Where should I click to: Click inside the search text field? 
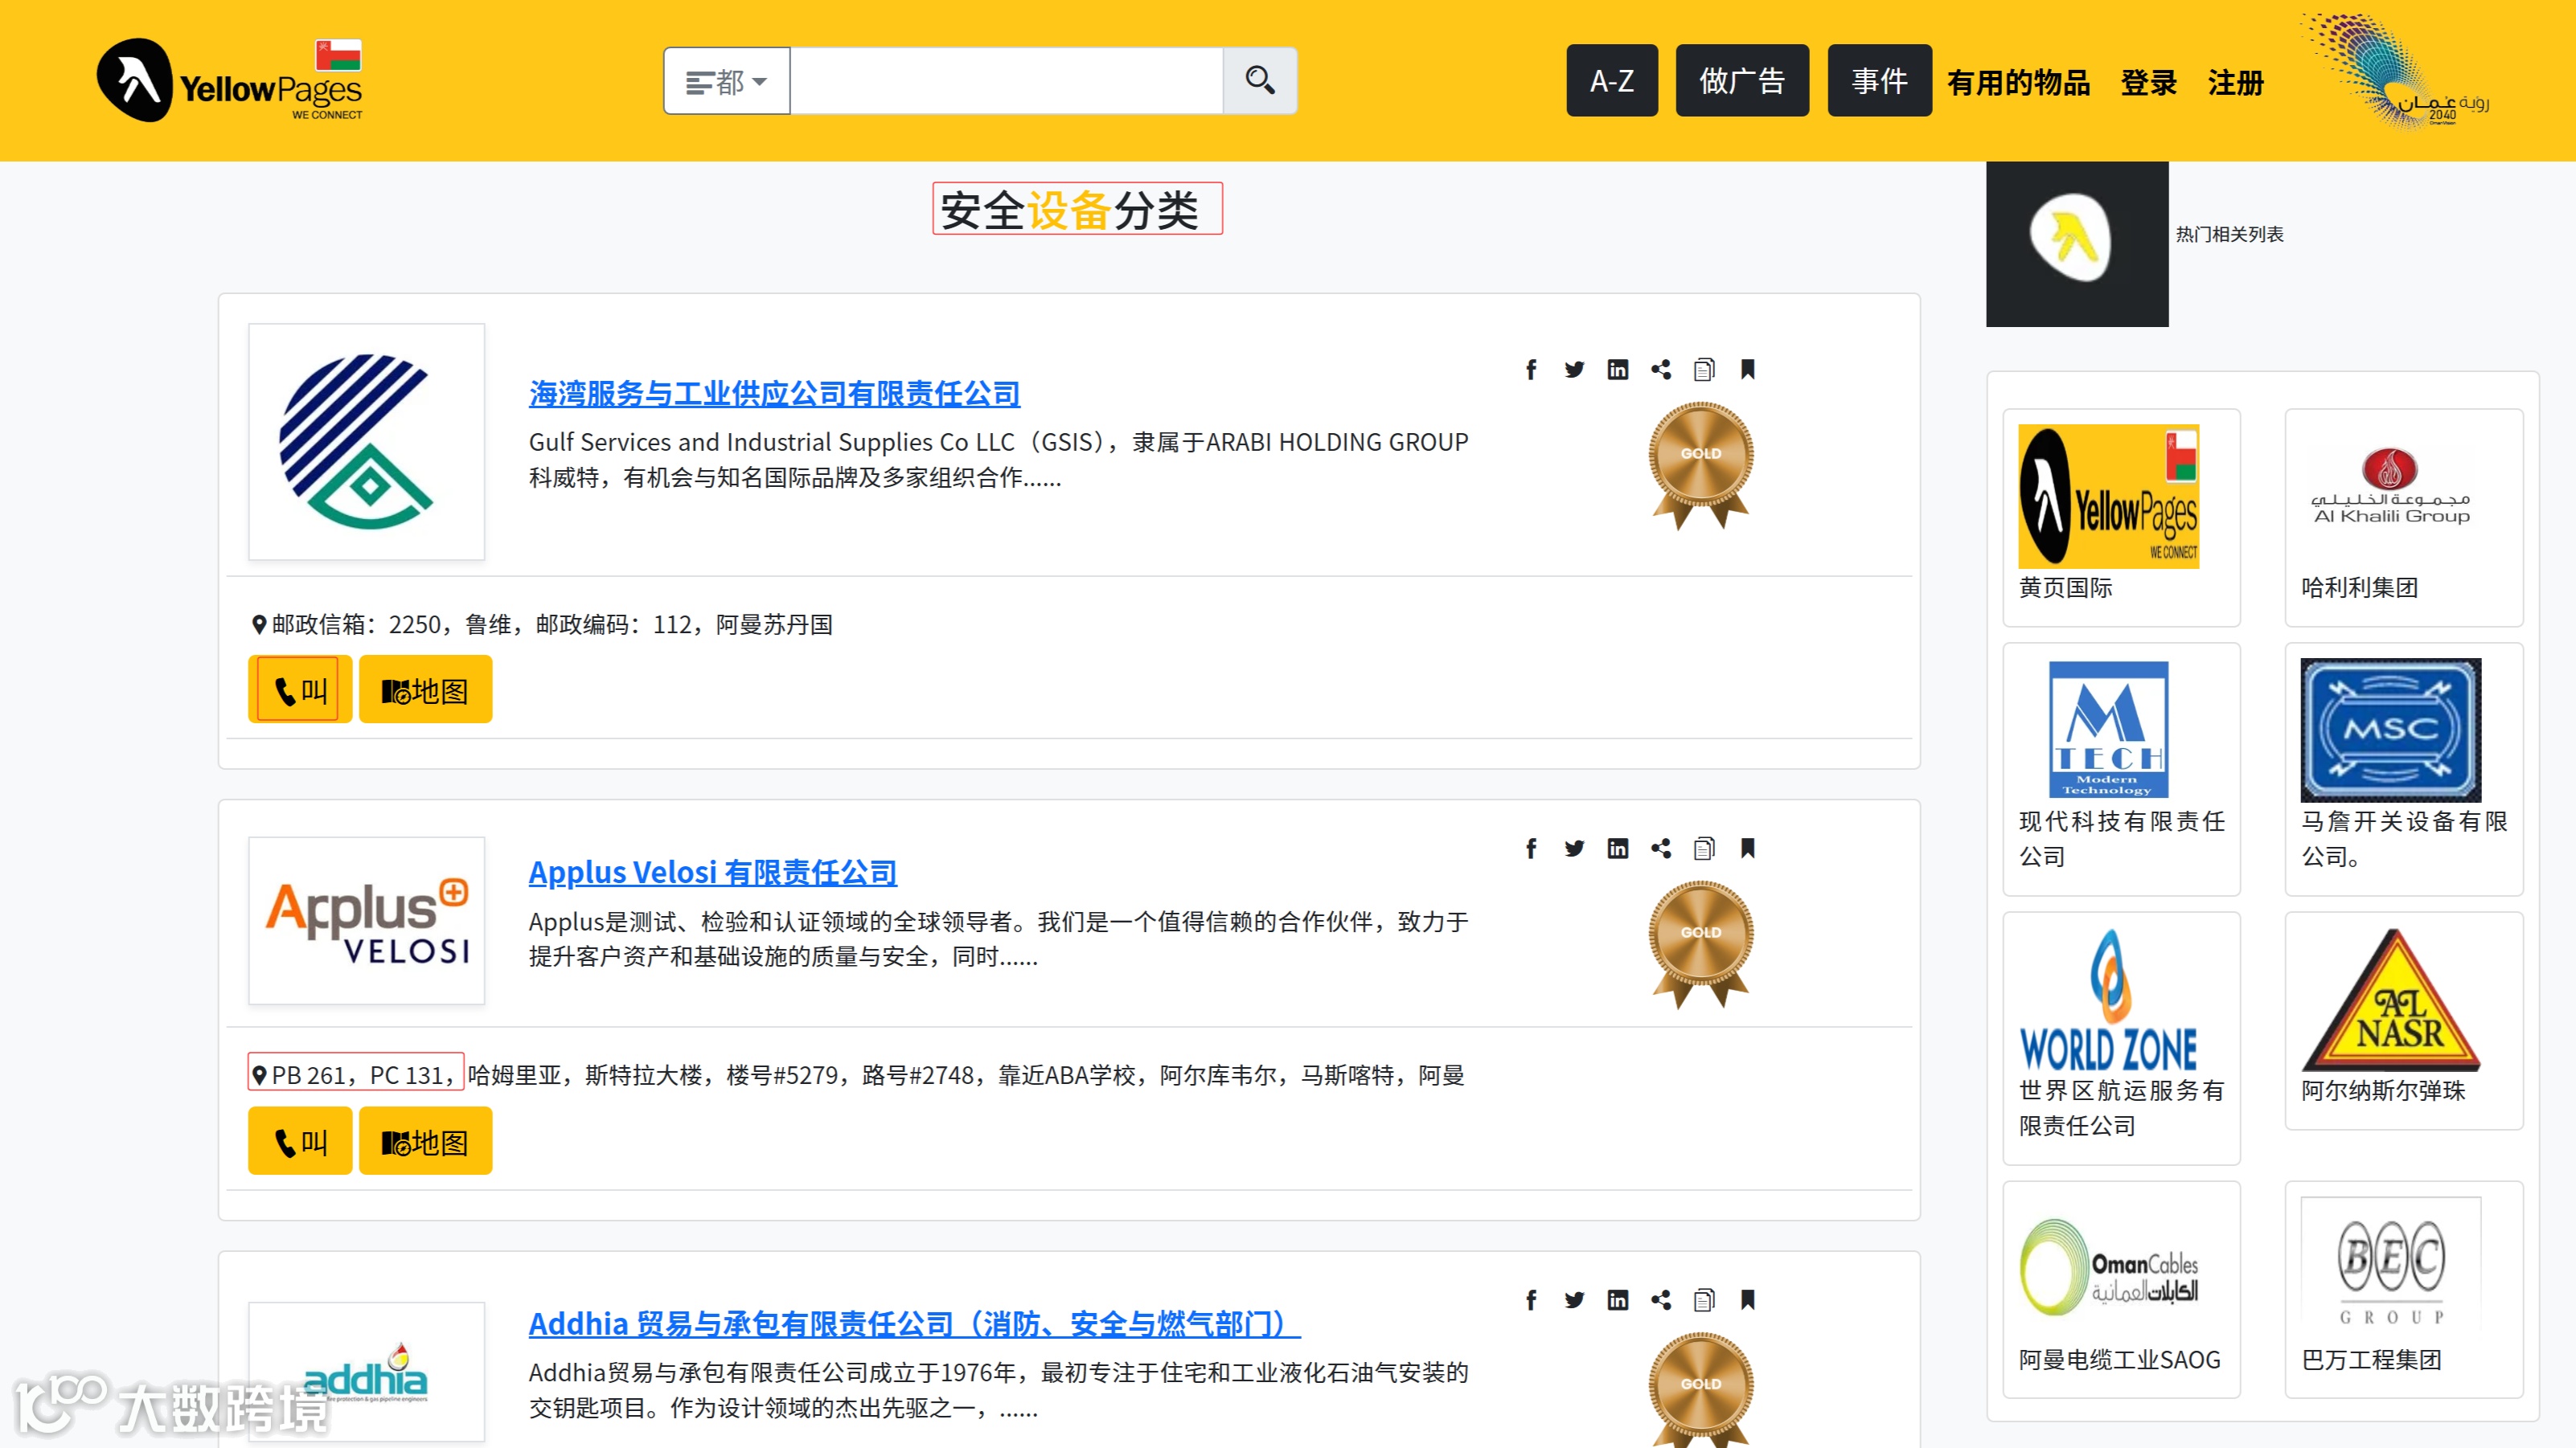pos(1005,81)
